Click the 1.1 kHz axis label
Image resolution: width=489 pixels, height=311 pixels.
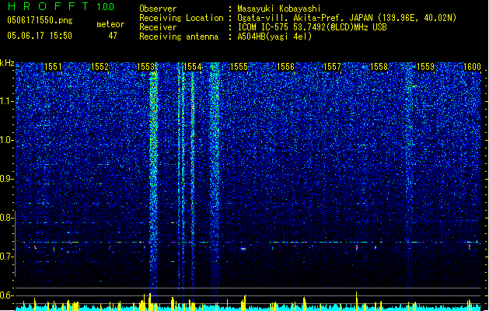pyautogui.click(x=6, y=101)
